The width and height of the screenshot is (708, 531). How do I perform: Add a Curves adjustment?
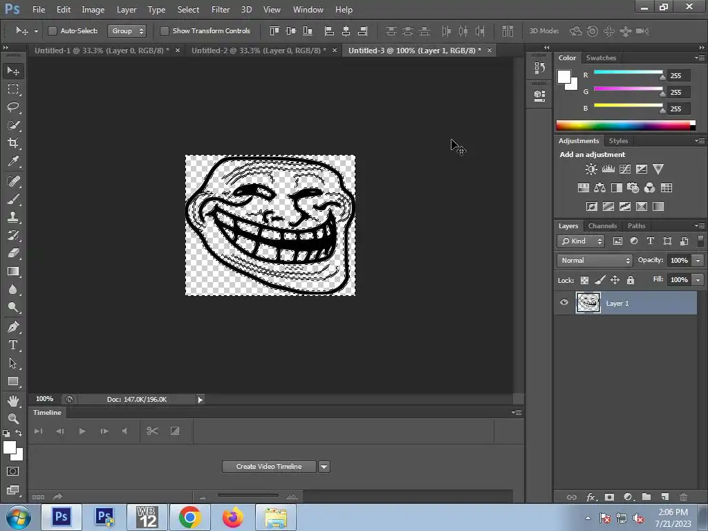pos(625,169)
